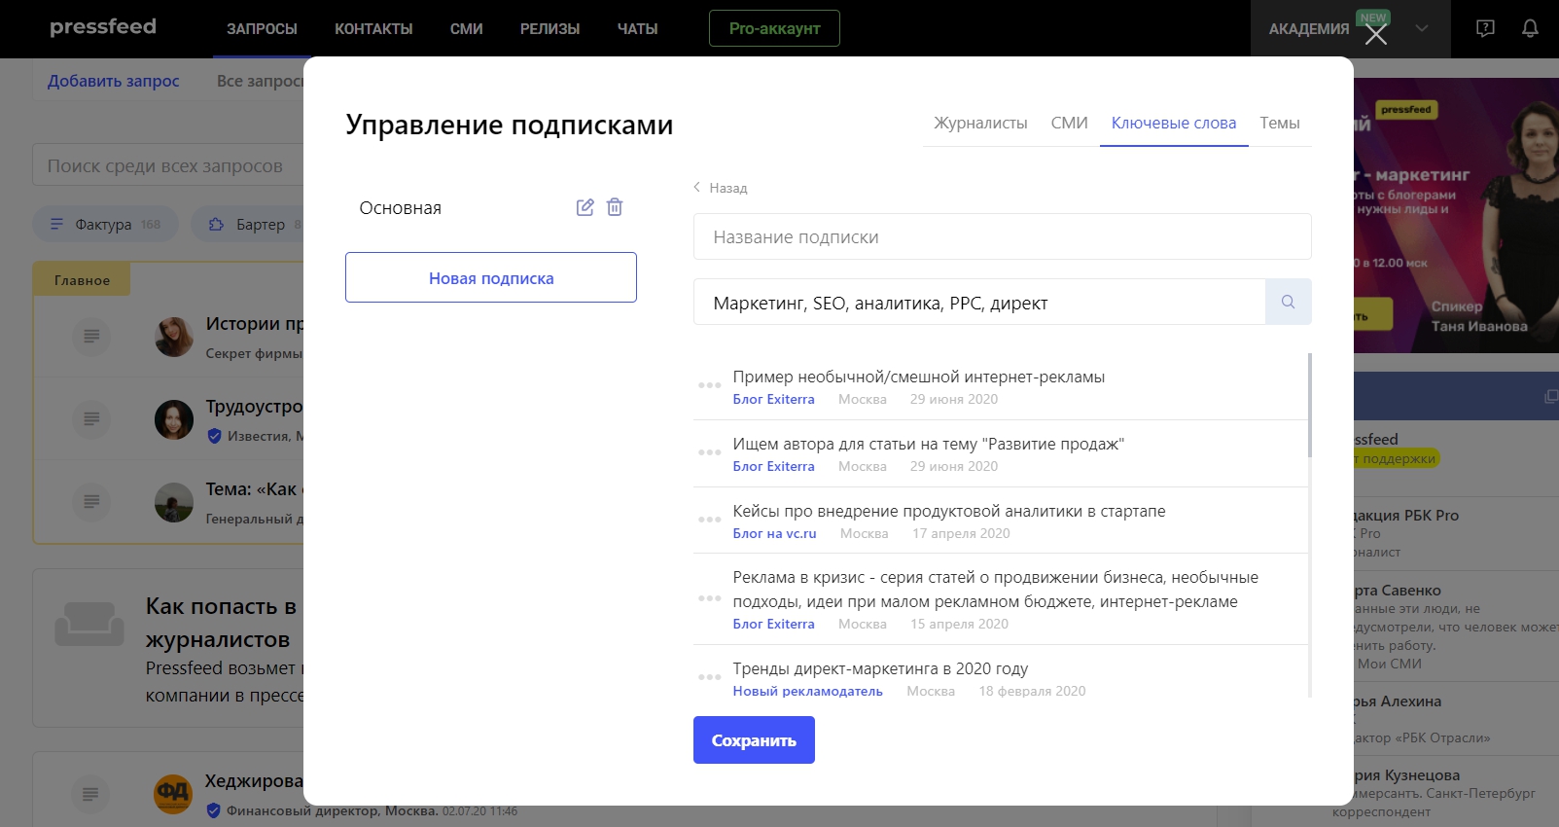This screenshot has width=1559, height=827.
Task: Switch to the СМИ tab in dialog
Action: [x=1069, y=123]
